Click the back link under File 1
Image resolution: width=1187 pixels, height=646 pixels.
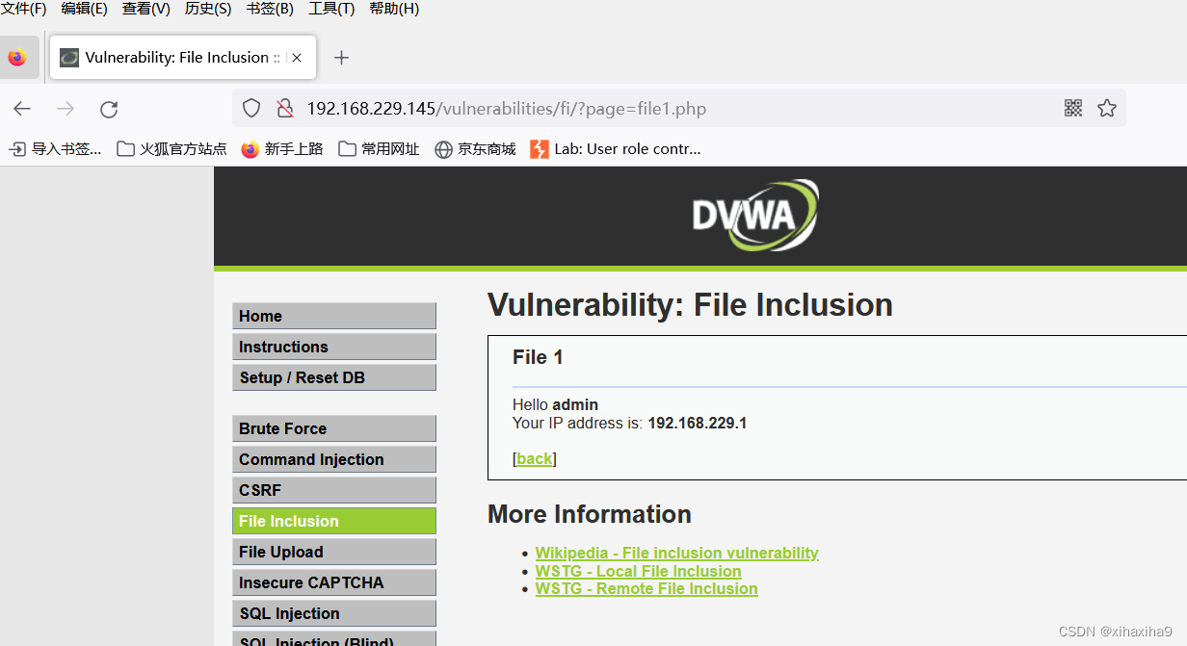coord(535,458)
